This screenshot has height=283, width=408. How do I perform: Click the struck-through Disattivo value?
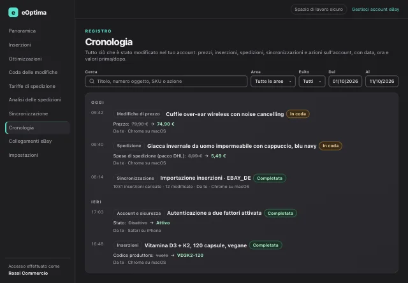coord(138,223)
